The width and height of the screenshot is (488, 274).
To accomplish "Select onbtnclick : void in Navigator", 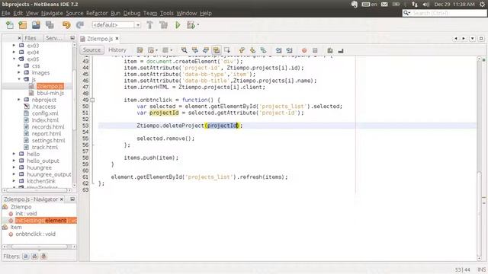I will point(36,234).
